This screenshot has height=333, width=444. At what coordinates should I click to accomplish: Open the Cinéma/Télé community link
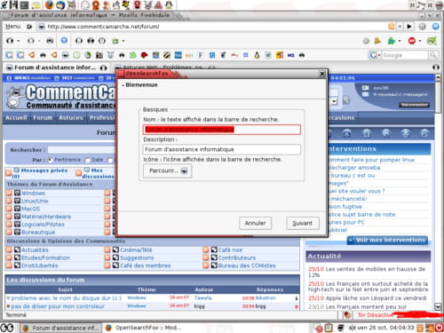point(136,250)
